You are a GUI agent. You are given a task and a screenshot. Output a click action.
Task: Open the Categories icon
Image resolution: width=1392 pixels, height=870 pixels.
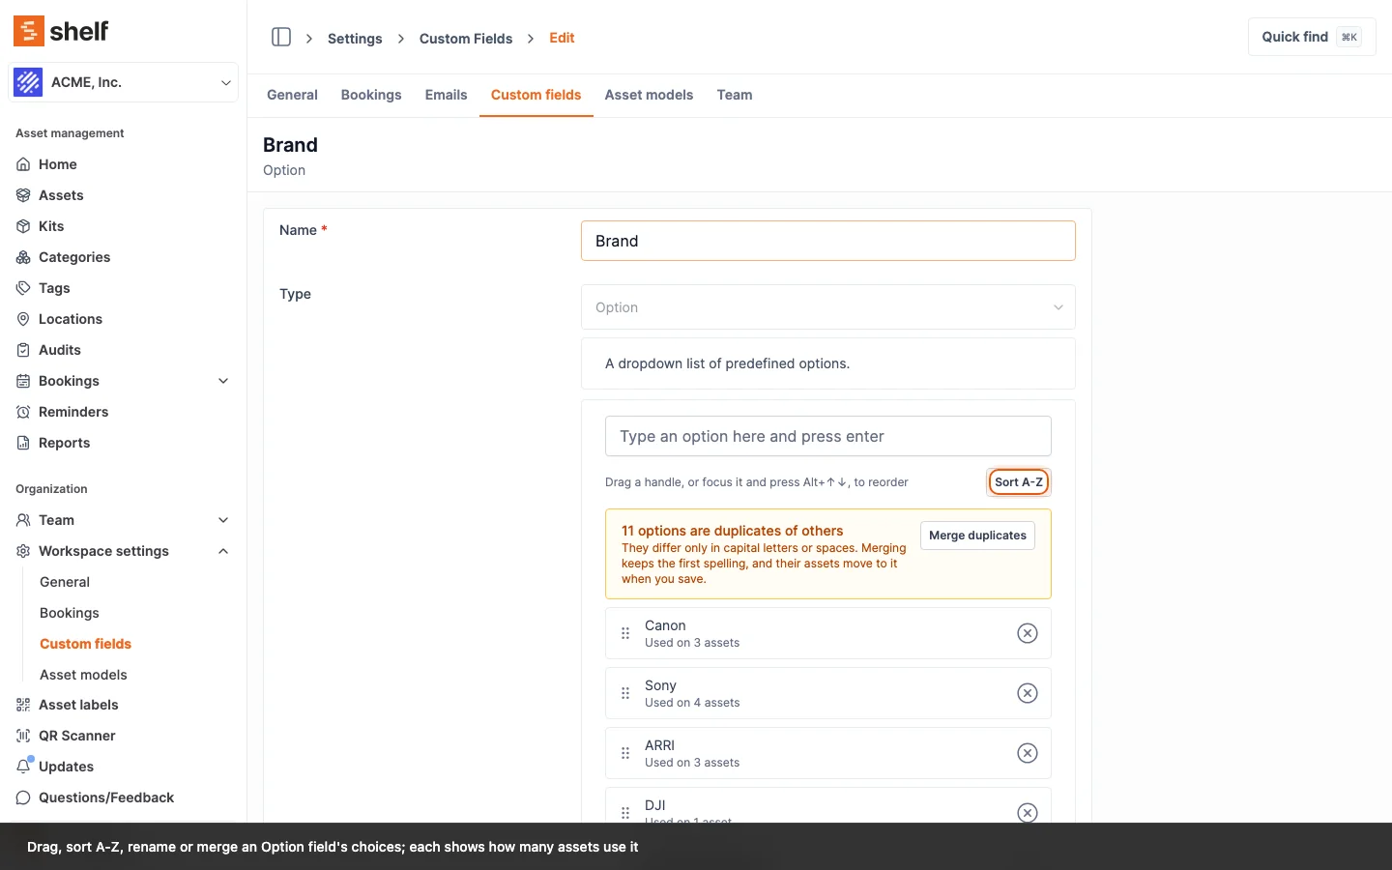coord(23,257)
